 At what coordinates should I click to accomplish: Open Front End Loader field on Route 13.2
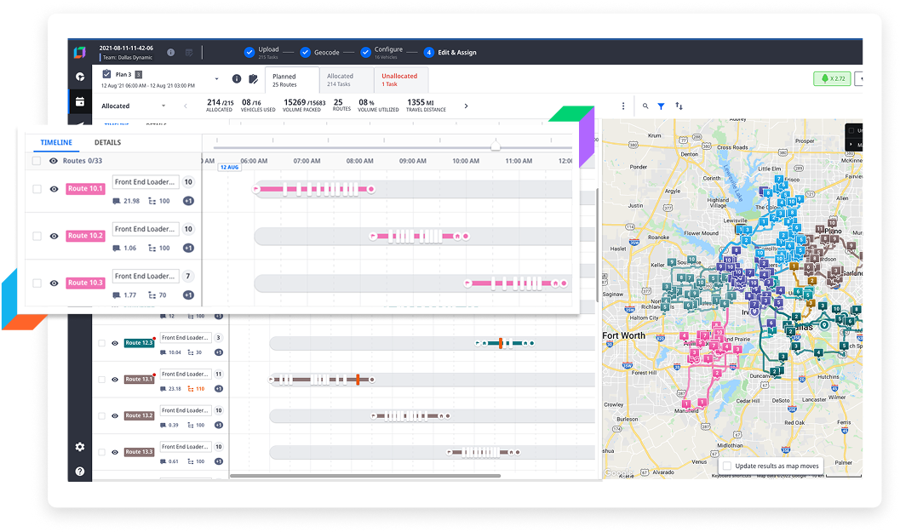186,410
